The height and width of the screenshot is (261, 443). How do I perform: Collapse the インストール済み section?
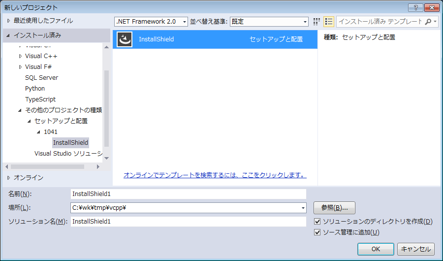click(8, 35)
